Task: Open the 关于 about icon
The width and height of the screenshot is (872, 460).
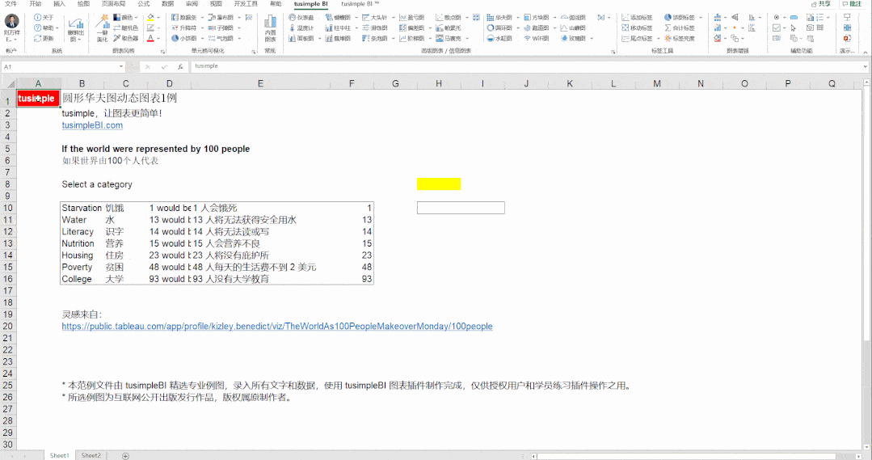Action: 44,17
